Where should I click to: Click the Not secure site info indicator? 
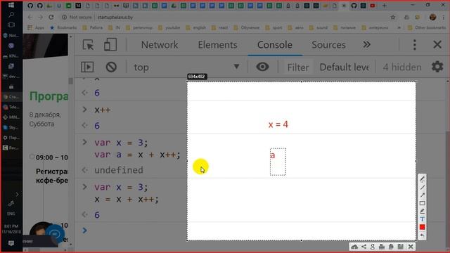point(77,17)
